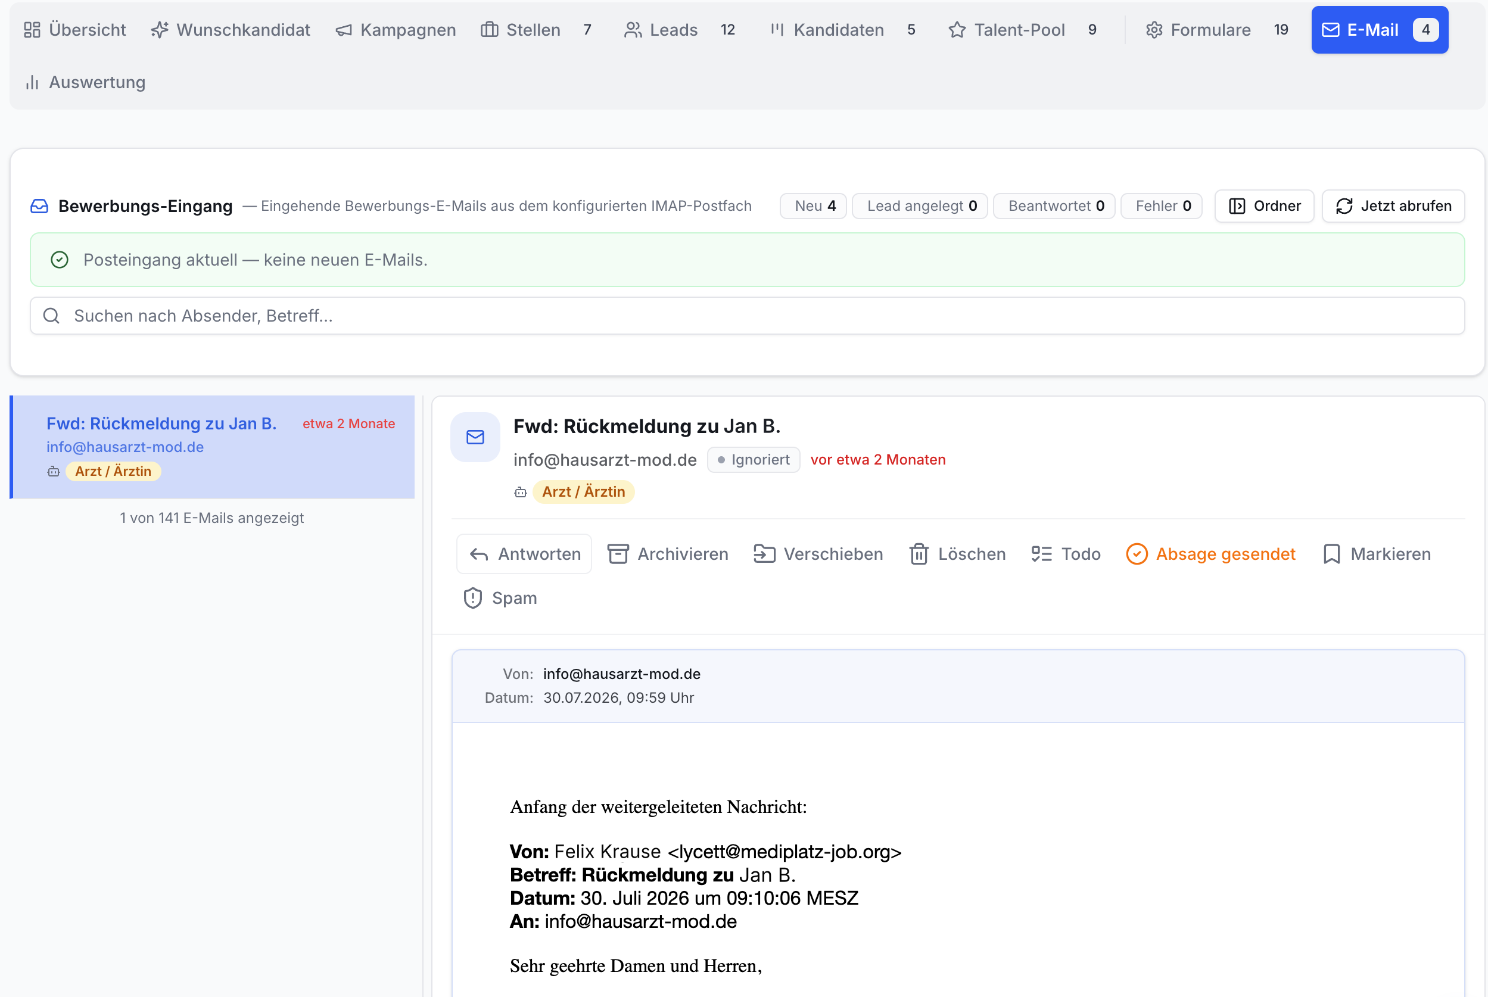1488x997 pixels.
Task: Switch to Kandidaten tab
Action: tap(843, 30)
